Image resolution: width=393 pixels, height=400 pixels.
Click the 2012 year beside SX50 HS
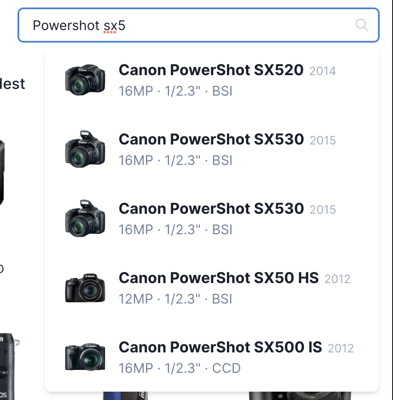tap(337, 279)
